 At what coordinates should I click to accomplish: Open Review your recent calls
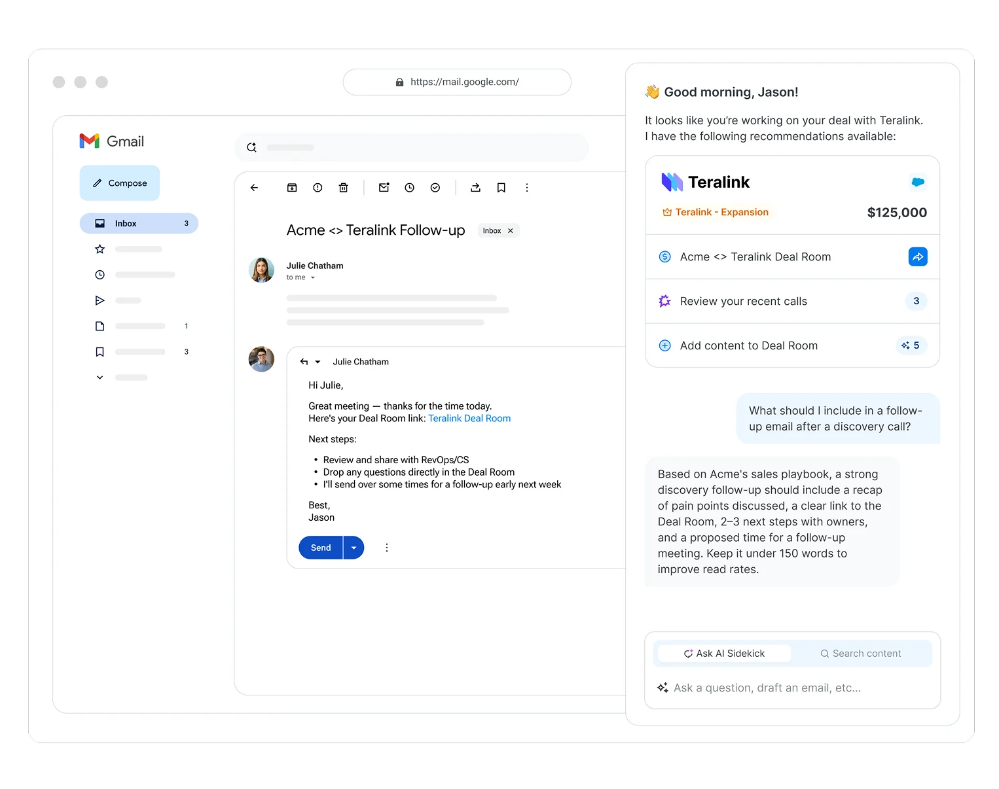pos(792,301)
